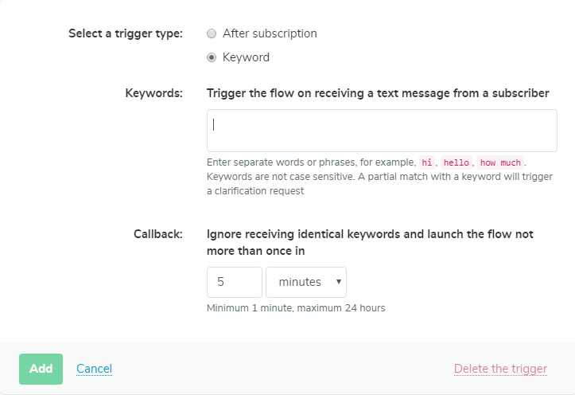Click the "Keywords:" field label

pyautogui.click(x=154, y=93)
